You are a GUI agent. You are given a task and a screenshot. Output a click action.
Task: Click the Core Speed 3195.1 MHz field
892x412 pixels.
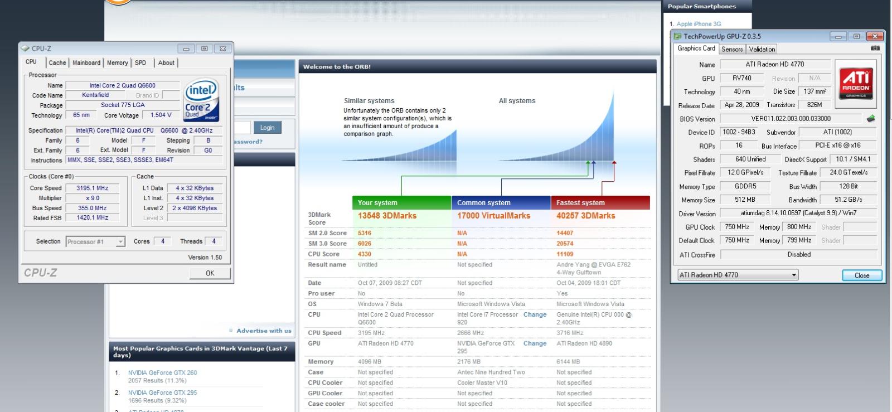click(93, 188)
